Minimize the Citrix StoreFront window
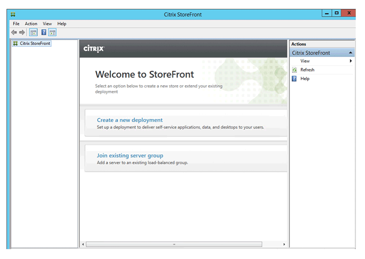This screenshot has width=365, height=259. coord(327,13)
